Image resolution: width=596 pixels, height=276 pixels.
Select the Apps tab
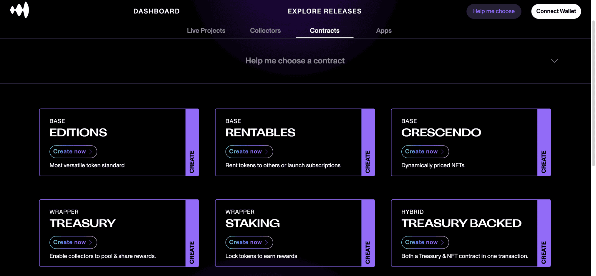click(x=383, y=31)
